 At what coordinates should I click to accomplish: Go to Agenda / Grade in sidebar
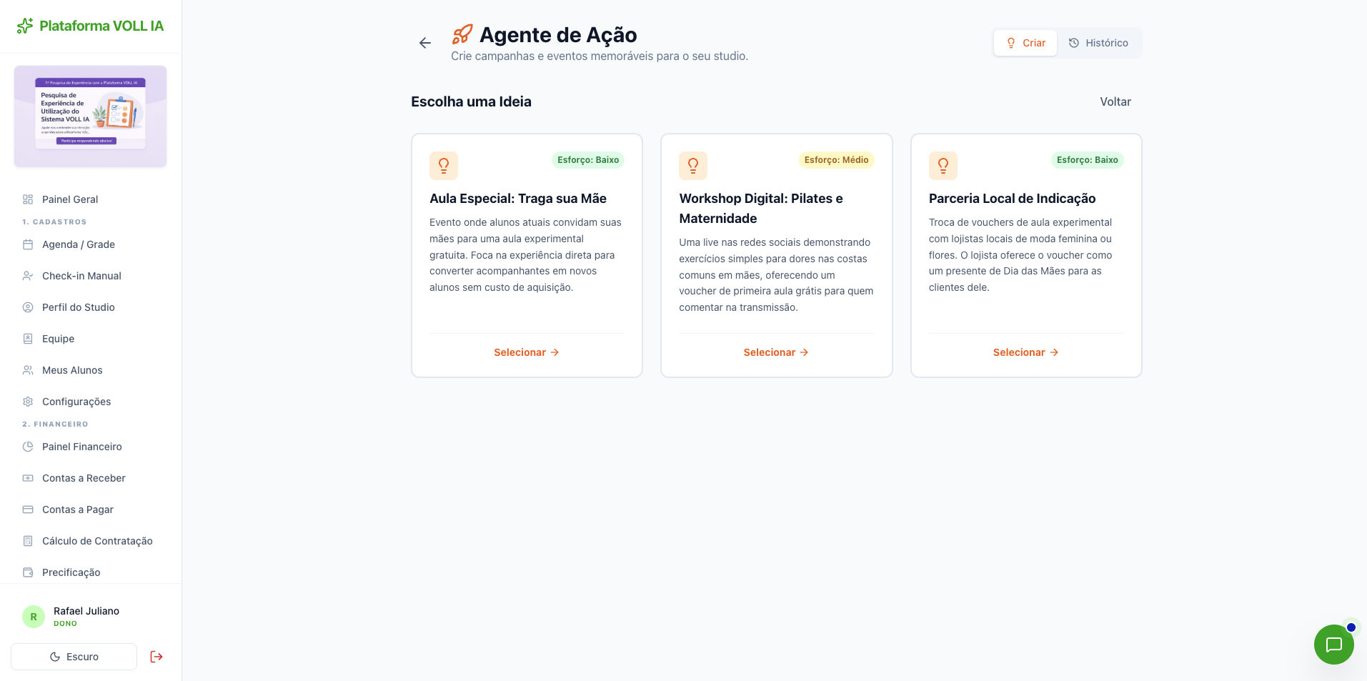79,244
